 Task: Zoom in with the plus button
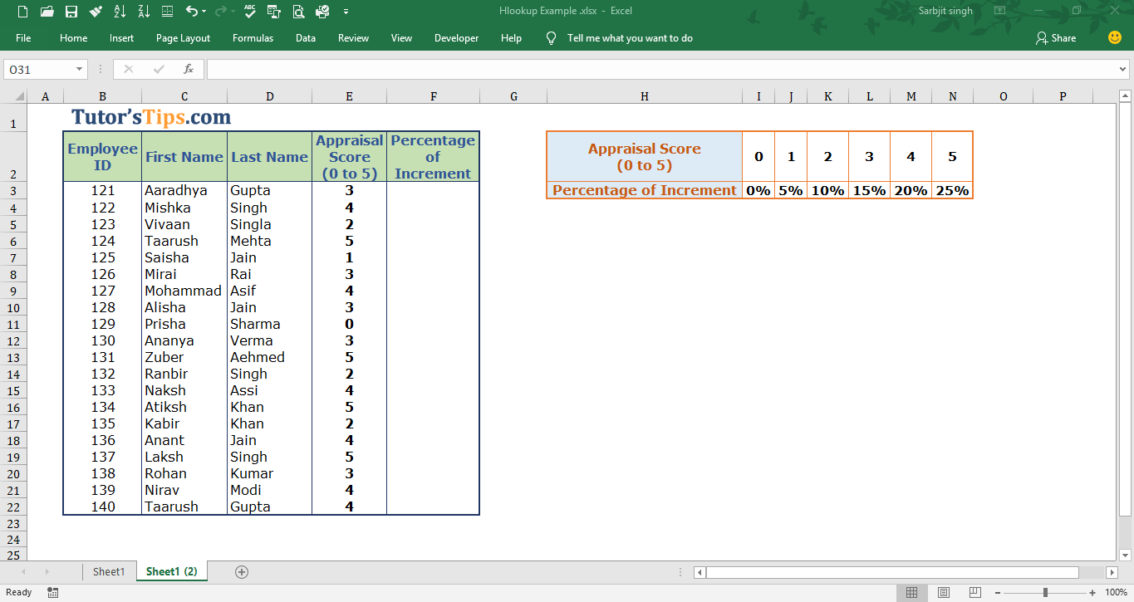(1093, 592)
